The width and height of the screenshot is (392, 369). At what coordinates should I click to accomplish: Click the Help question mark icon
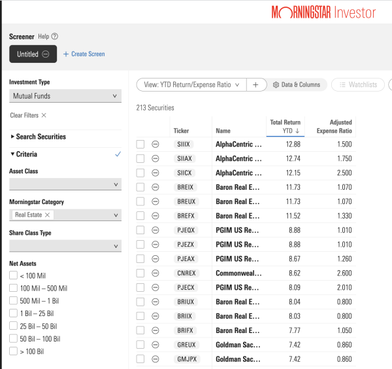coord(54,37)
